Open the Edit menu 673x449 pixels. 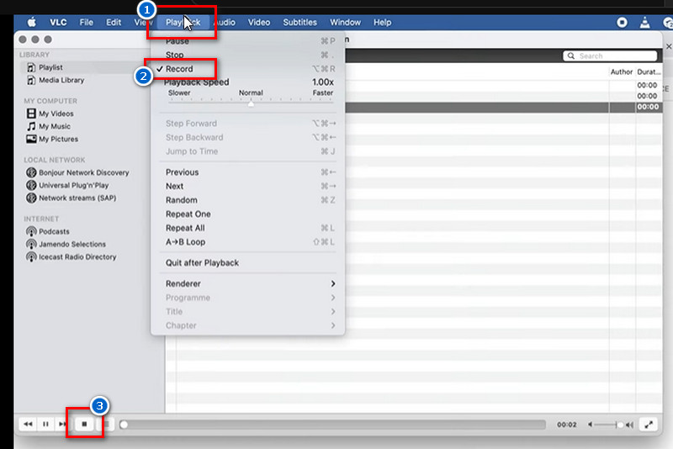tap(114, 23)
